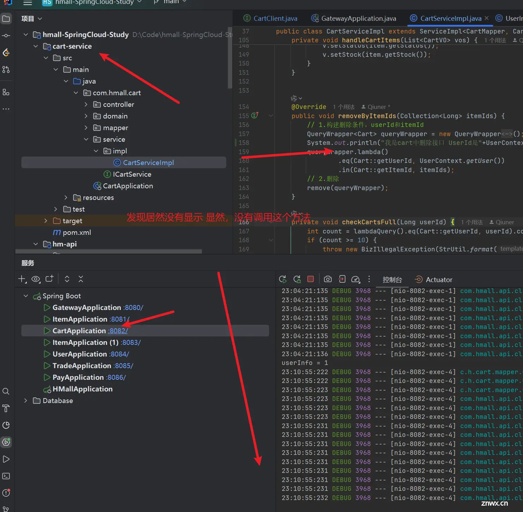Expand the domain package
523x512 pixels.
point(86,116)
